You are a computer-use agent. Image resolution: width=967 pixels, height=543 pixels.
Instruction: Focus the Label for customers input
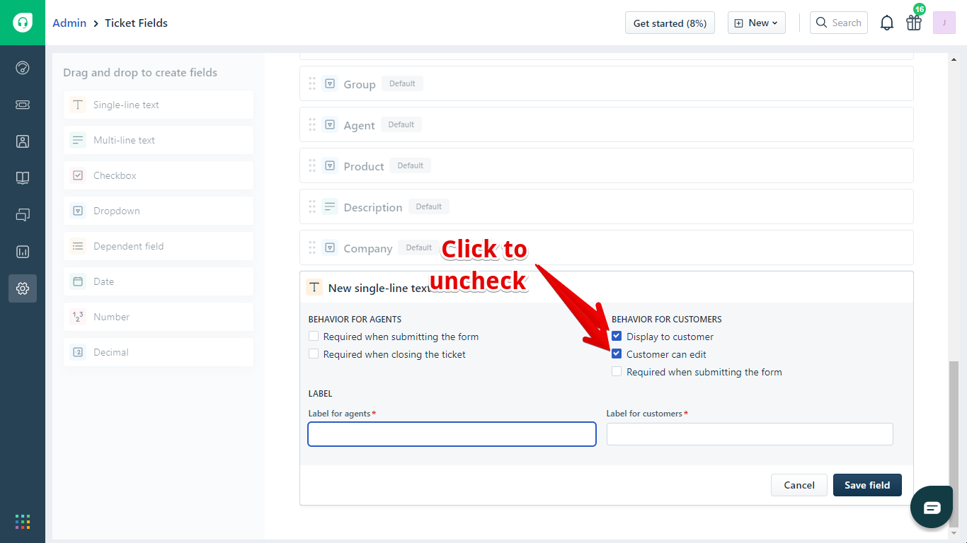[x=750, y=434]
